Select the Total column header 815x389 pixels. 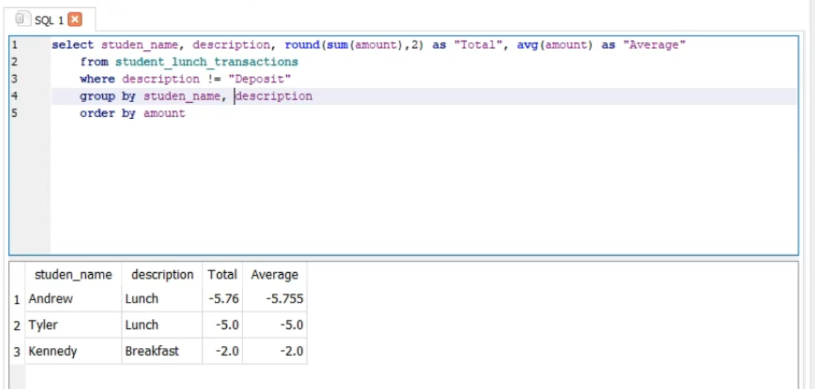(x=222, y=275)
